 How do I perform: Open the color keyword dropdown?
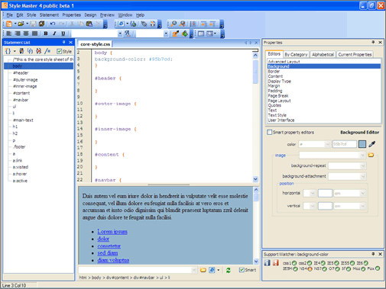[x=327, y=144]
